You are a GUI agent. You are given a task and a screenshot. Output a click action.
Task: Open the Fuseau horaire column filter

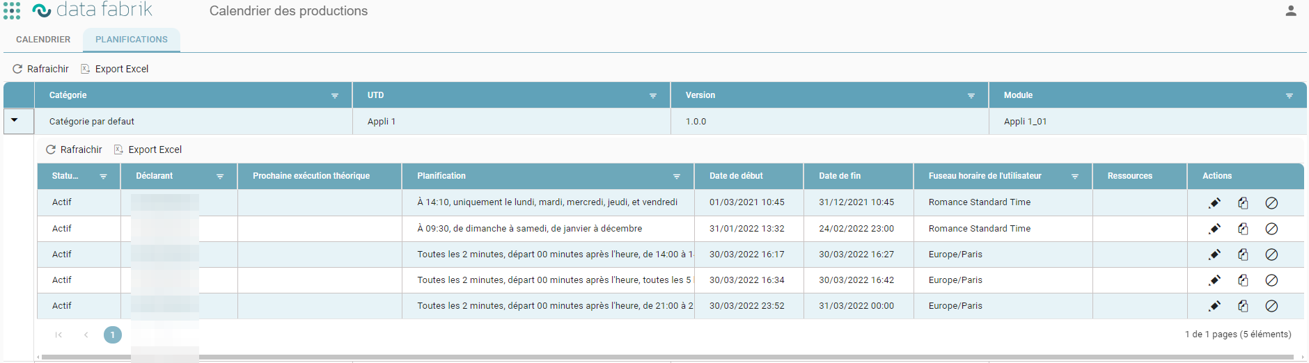(1075, 177)
